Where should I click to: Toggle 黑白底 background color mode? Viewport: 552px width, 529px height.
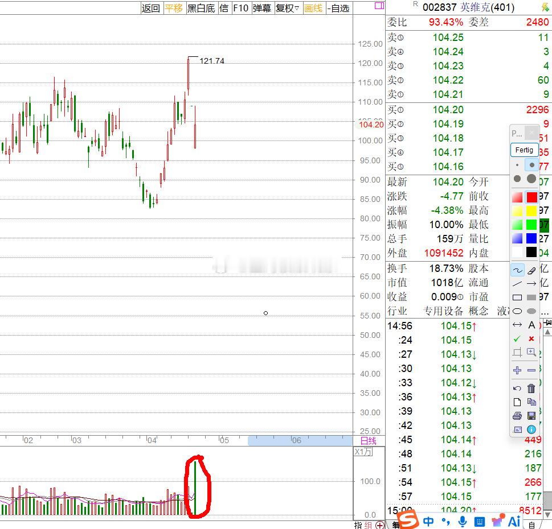pos(201,8)
